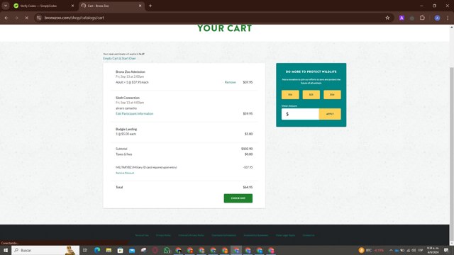The image size is (454, 255).
Task: Open the first footer link
Action: pos(142,235)
